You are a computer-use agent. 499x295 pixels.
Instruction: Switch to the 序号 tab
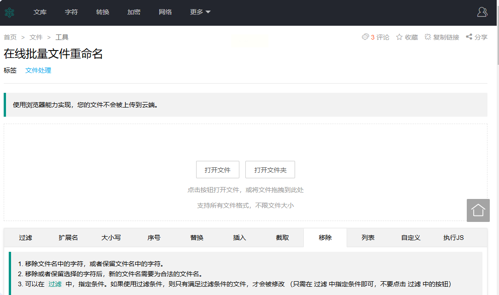pos(154,238)
